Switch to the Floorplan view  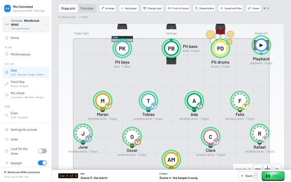[x=87, y=8]
